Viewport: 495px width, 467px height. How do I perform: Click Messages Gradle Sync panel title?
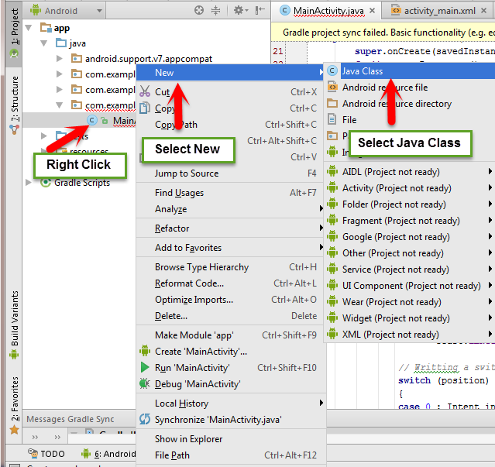[70, 419]
